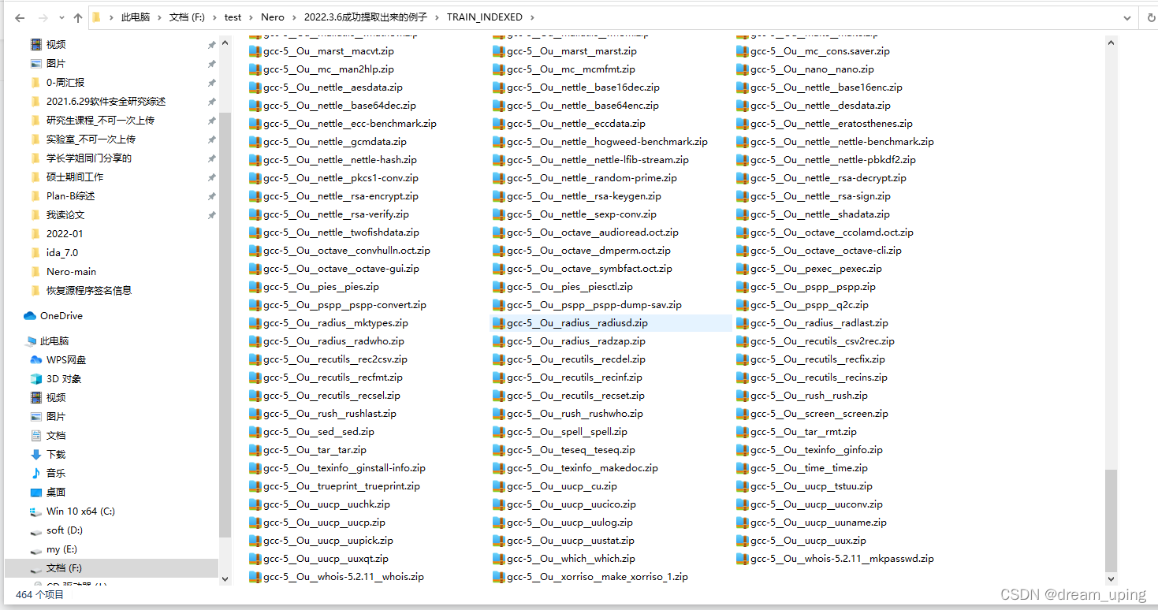
Task: Open recent locations dropdown arrow
Action: pos(61,17)
